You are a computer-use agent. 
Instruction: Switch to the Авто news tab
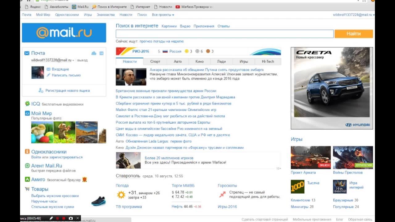coord(178,61)
